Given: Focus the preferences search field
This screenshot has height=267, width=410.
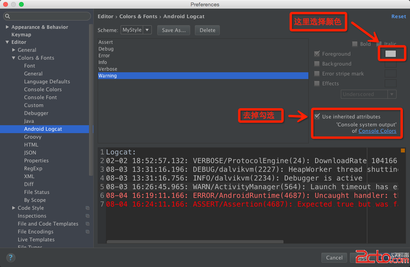Looking at the screenshot, I should [x=47, y=16].
